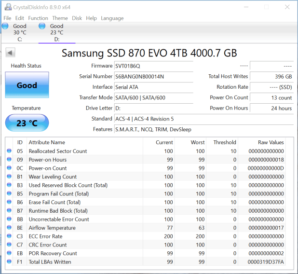Click status dot for POR Recovery Count
Viewport: 298px width, 274px height.
coord(9,253)
